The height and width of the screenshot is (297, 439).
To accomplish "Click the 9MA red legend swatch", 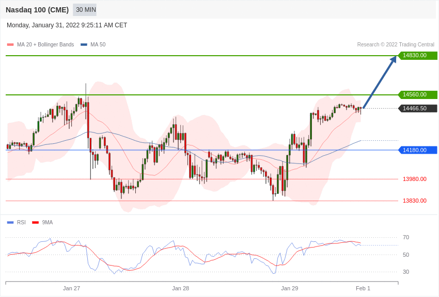I will pos(35,222).
